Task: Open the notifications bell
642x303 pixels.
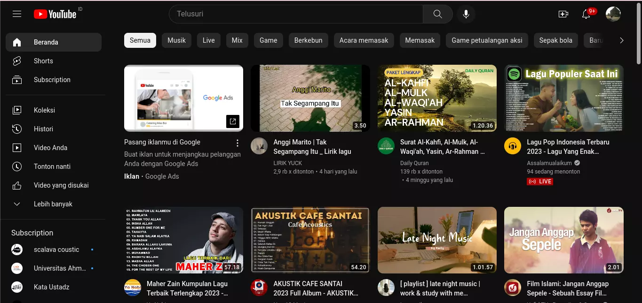Action: (586, 14)
